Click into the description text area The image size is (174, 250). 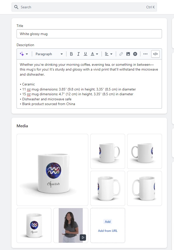pos(89,84)
